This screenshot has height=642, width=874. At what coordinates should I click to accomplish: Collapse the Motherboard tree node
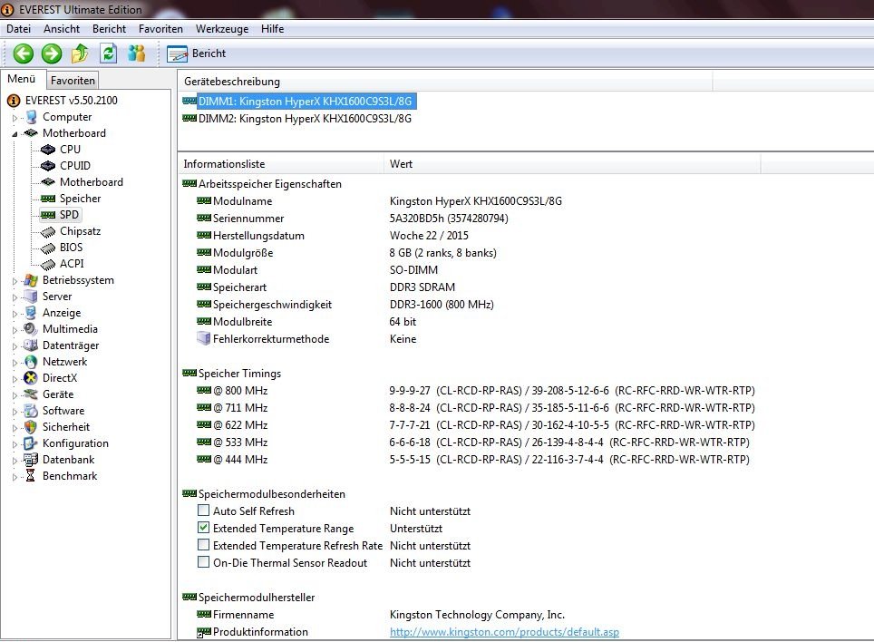coord(15,133)
